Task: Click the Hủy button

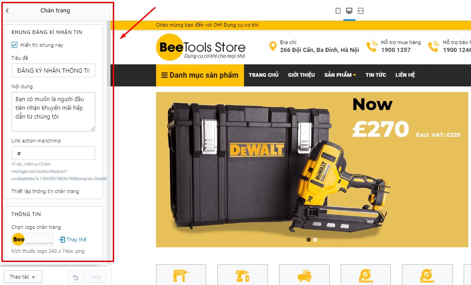Action: pyautogui.click(x=96, y=277)
